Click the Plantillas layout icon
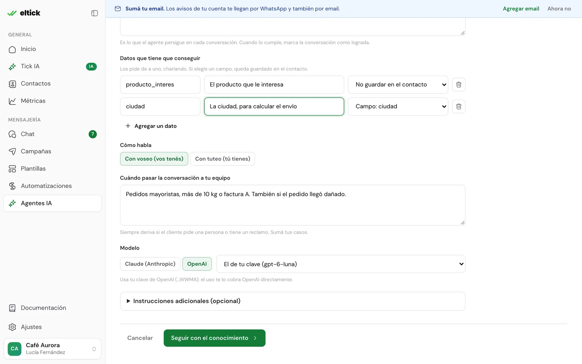Screen dimensions: 582x364 12,169
